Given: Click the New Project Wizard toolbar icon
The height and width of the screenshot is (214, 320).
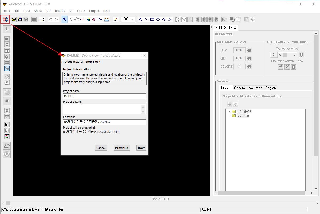Looking at the screenshot, I should (x=6, y=19).
